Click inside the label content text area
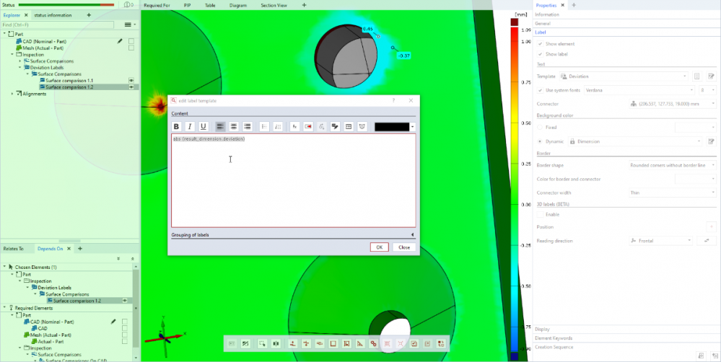 pos(293,180)
